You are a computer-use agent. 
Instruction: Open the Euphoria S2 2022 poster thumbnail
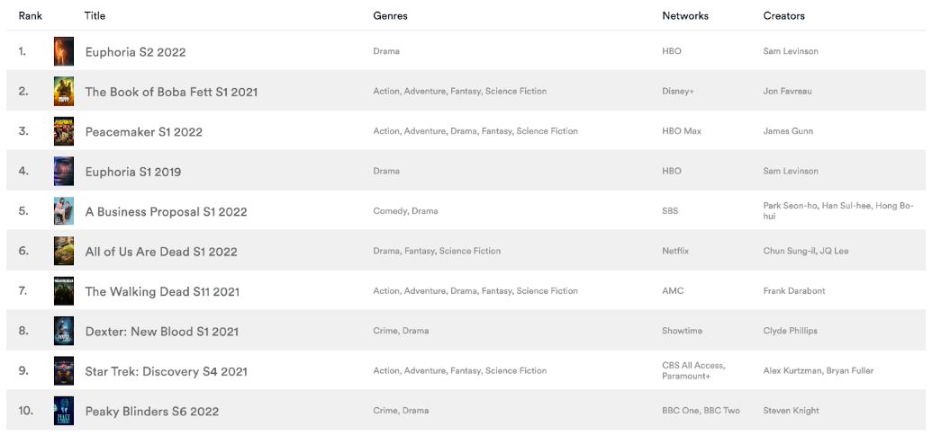tap(64, 51)
